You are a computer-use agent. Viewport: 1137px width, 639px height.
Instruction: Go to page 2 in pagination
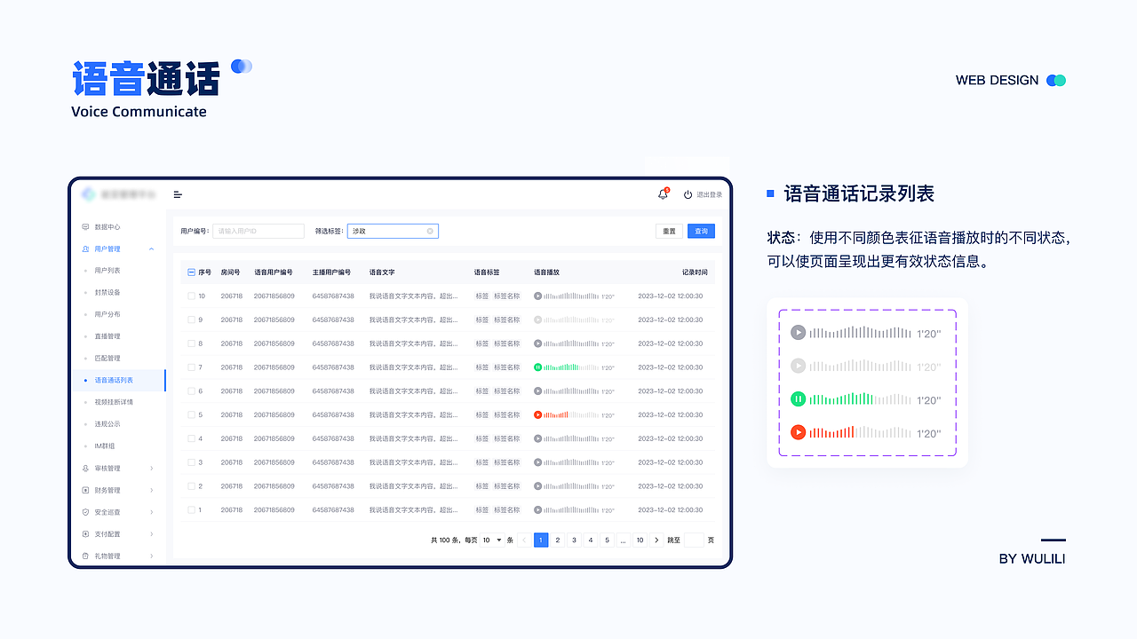point(558,540)
